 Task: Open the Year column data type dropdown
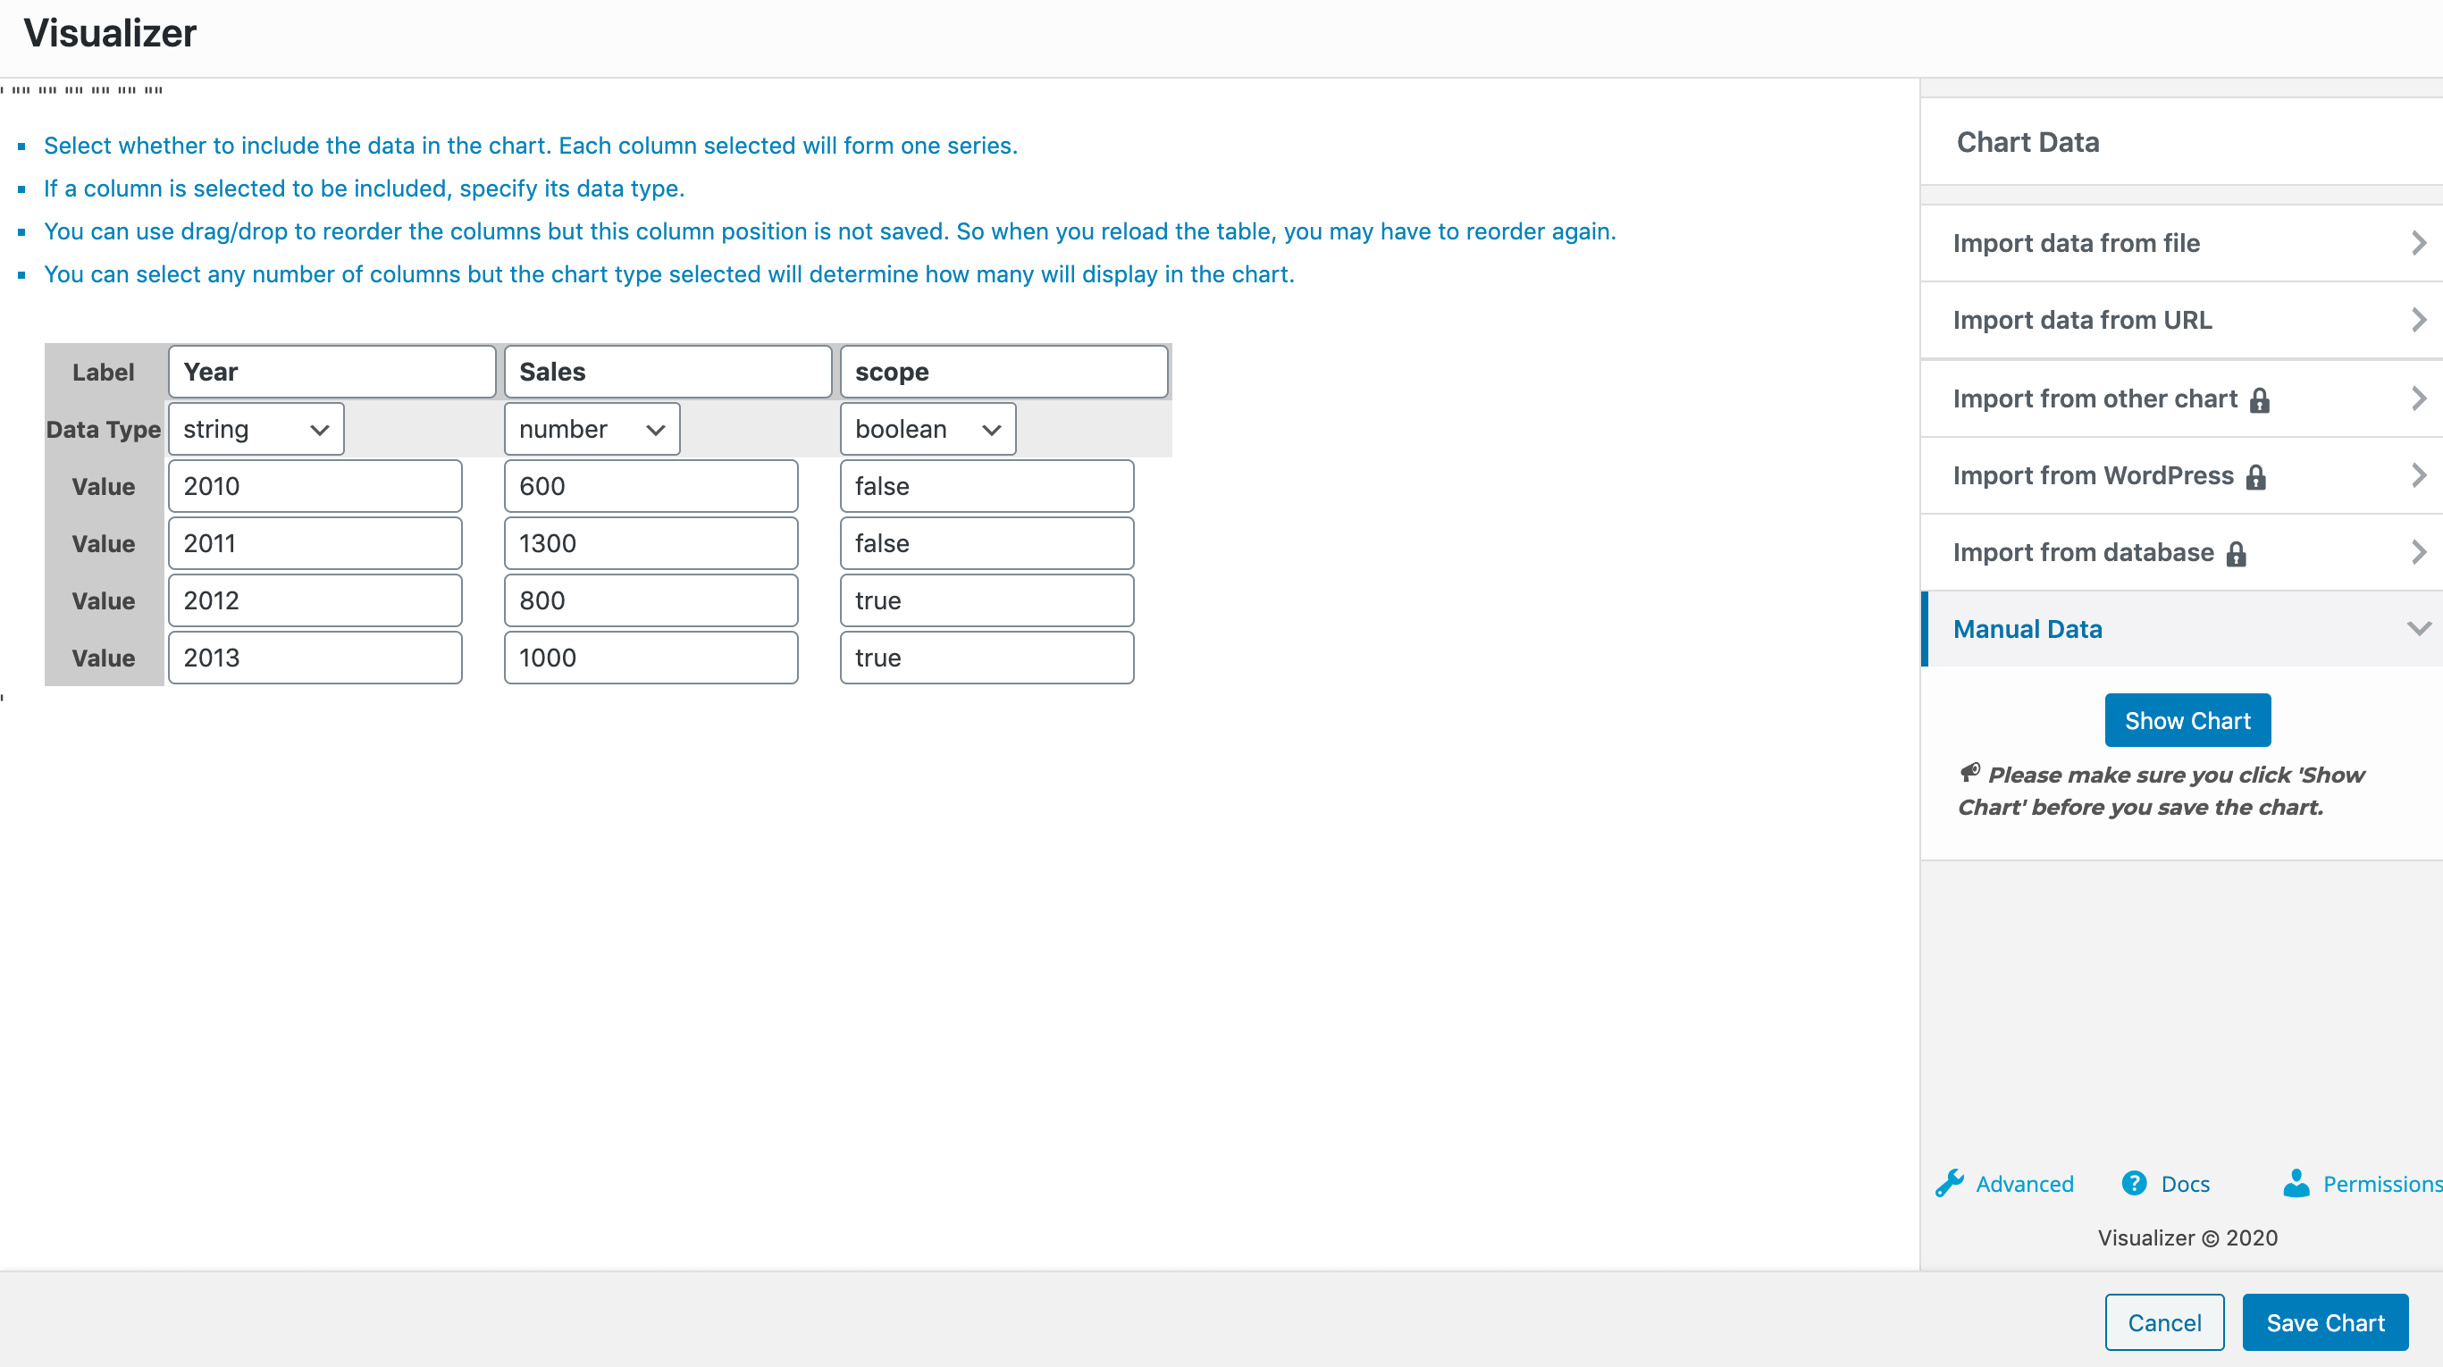[x=256, y=430]
